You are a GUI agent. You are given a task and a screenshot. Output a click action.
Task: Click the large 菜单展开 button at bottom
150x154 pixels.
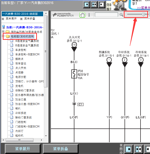click(x=22, y=149)
